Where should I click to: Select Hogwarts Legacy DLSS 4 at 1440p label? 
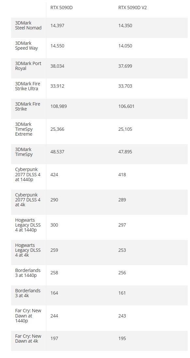pyautogui.click(x=28, y=225)
